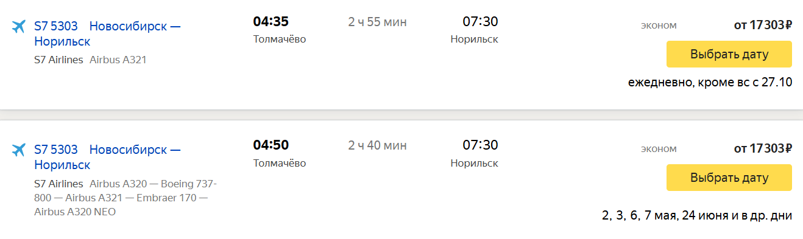Image resolution: width=803 pixels, height=239 pixels.
Task: Click 'Норильск' arrival under the second 07:30
Action: pyautogui.click(x=475, y=163)
